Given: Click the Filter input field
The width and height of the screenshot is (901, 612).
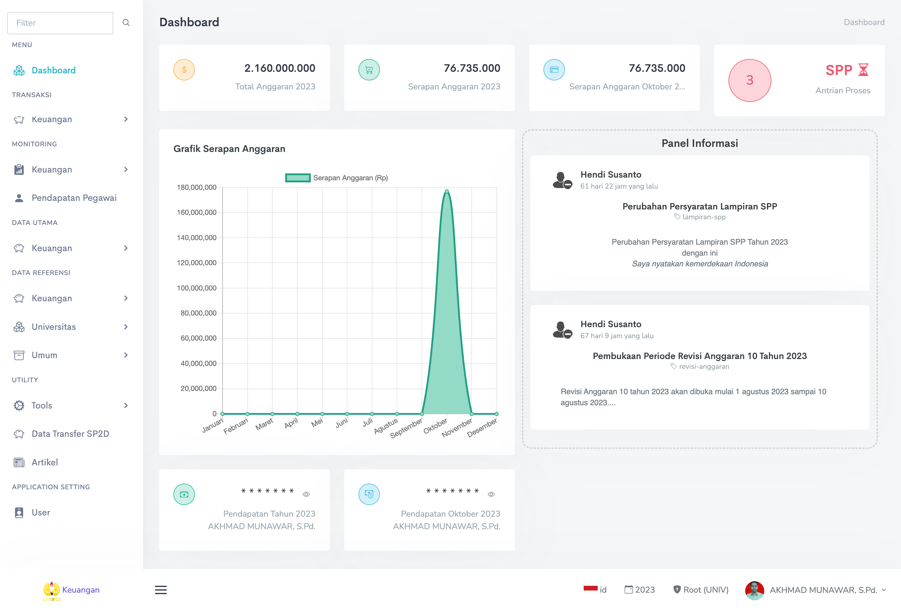Looking at the screenshot, I should click(60, 23).
